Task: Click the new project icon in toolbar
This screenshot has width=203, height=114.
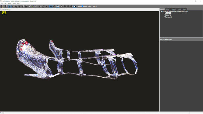Action: [2, 6]
